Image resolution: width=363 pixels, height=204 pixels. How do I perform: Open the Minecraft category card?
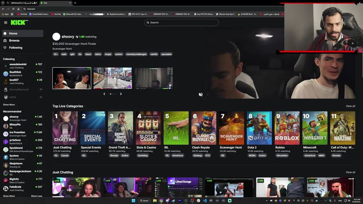315,128
